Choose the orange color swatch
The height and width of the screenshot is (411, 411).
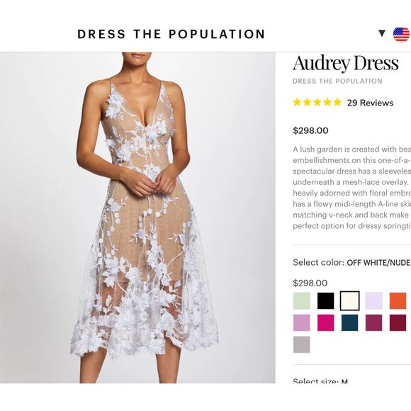click(x=398, y=301)
